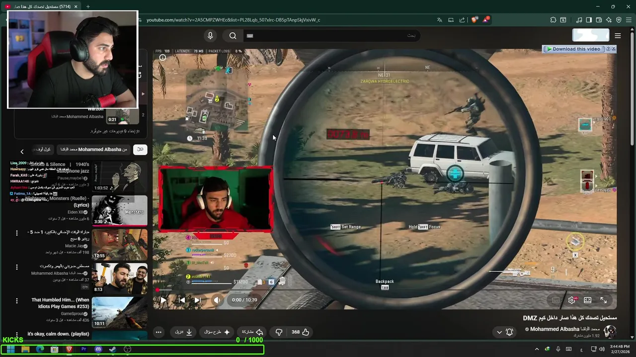Open more actions three-dot menu below video
This screenshot has width=636, height=357.
click(x=159, y=332)
